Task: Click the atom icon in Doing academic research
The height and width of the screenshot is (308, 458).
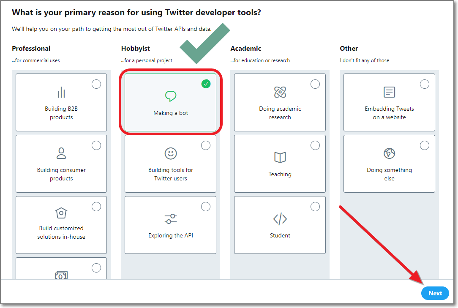Action: point(280,92)
